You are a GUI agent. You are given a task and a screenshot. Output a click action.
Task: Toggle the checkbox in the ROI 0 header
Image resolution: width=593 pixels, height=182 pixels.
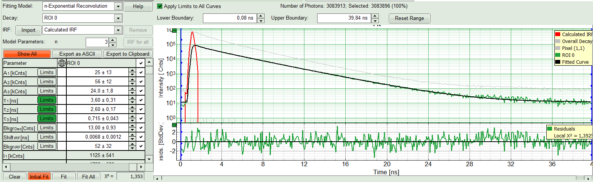pos(141,63)
